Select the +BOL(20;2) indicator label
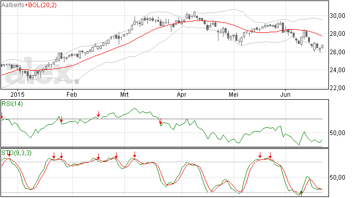 click(41, 5)
